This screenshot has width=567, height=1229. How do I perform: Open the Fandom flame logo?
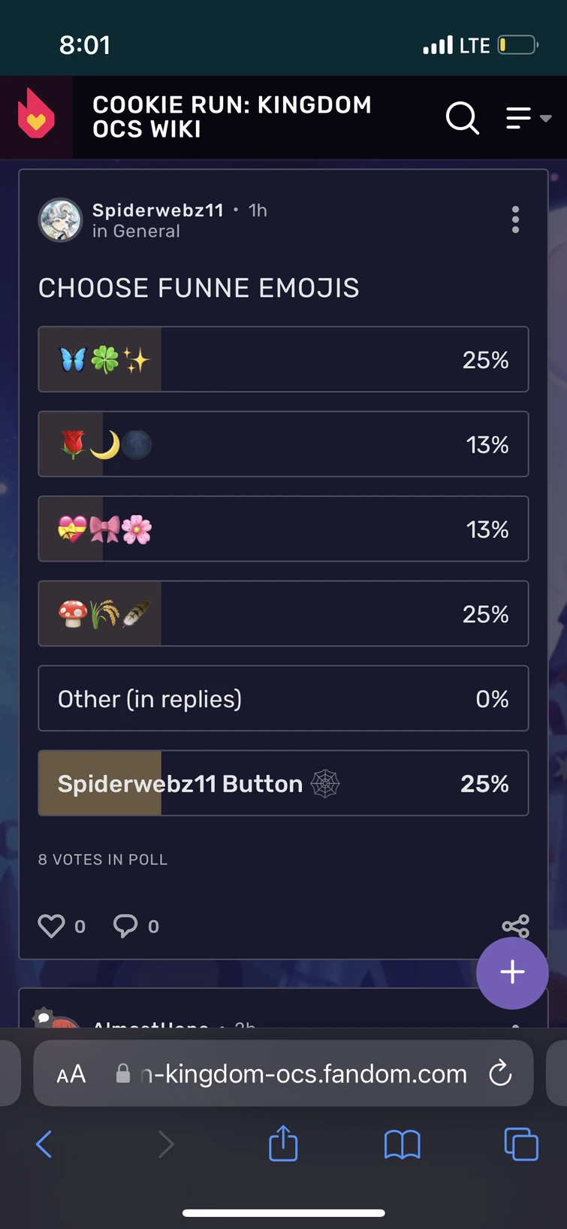click(x=35, y=117)
